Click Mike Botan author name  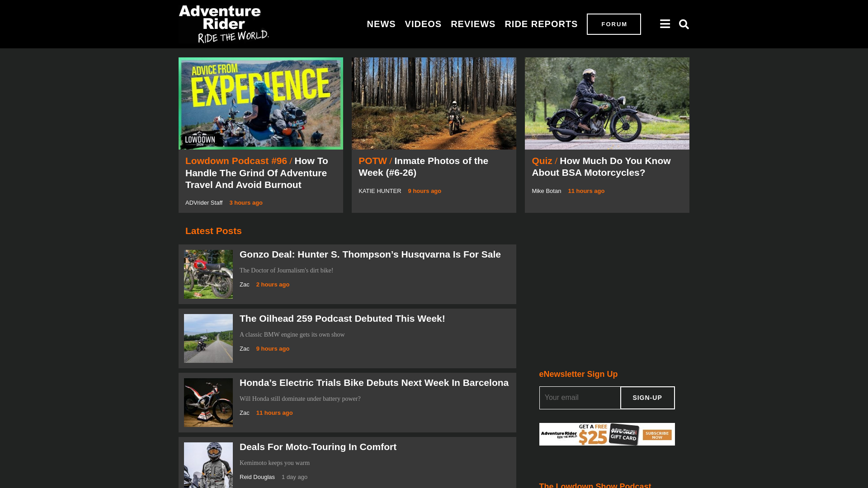[546, 191]
